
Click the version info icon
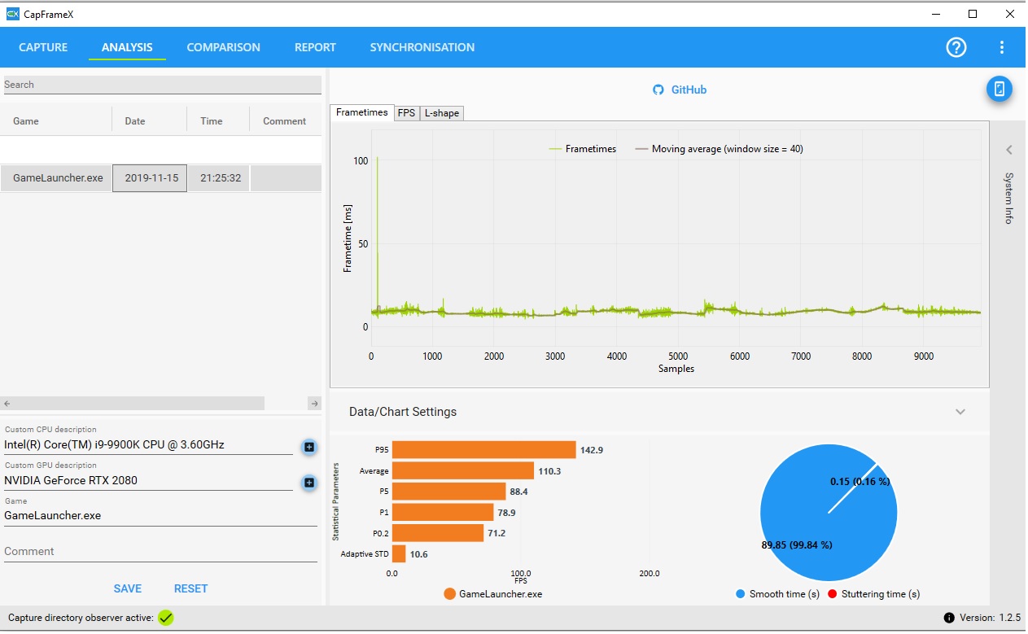[x=949, y=618]
